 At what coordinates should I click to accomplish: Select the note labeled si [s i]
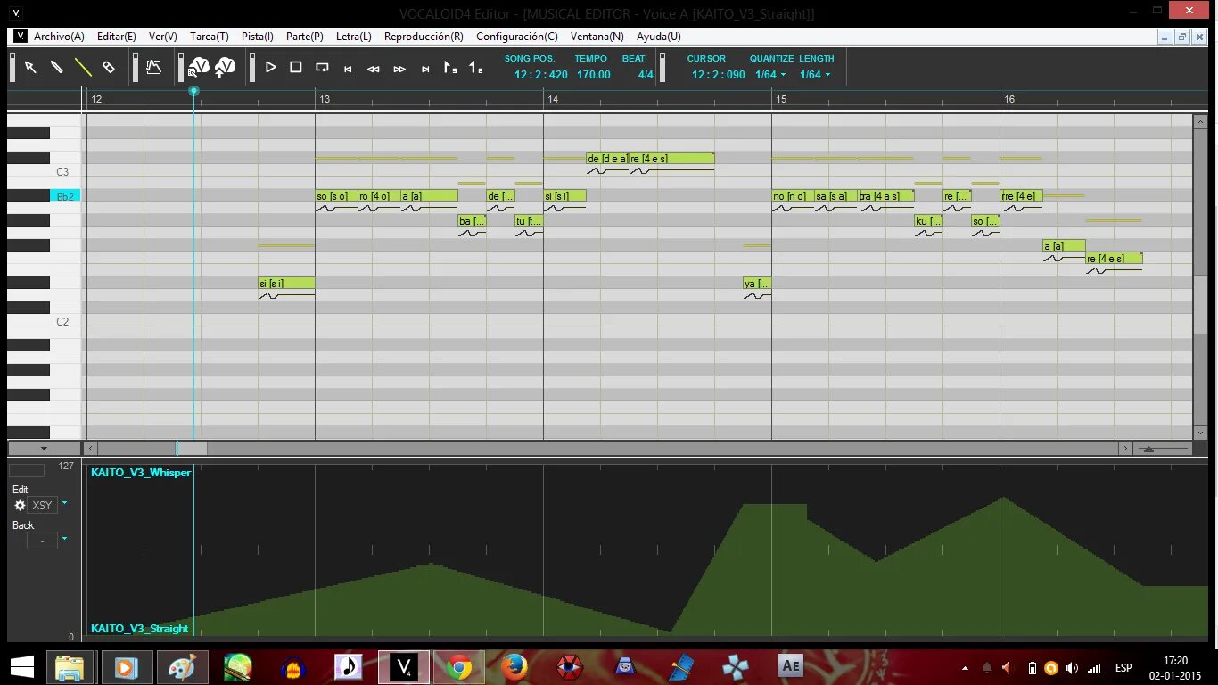(x=284, y=283)
